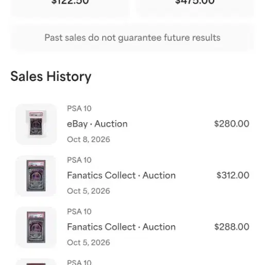Image resolution: width=265 pixels, height=265 pixels.
Task: Tap the bottom partially visible PSA 10 label
Action: [79, 262]
